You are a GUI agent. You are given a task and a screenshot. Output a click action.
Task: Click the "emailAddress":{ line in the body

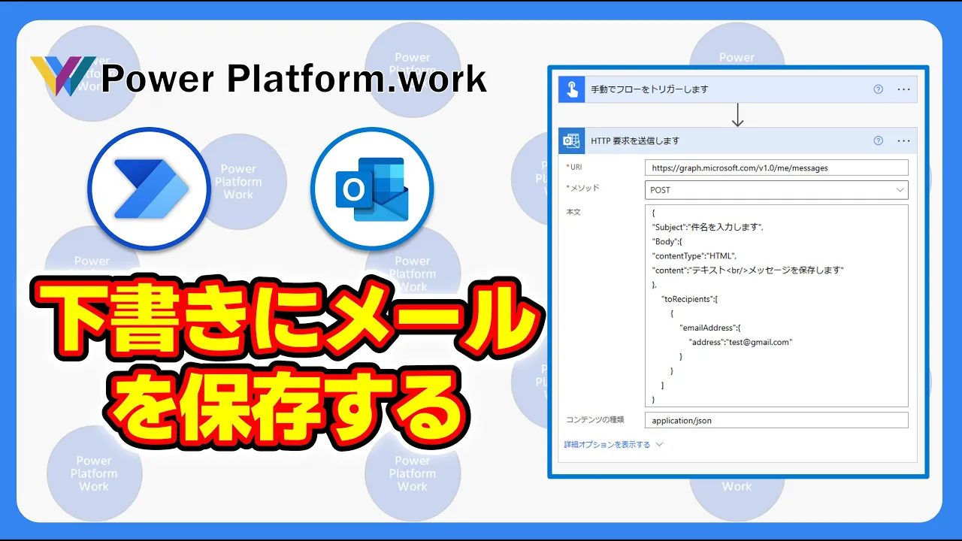click(x=710, y=328)
